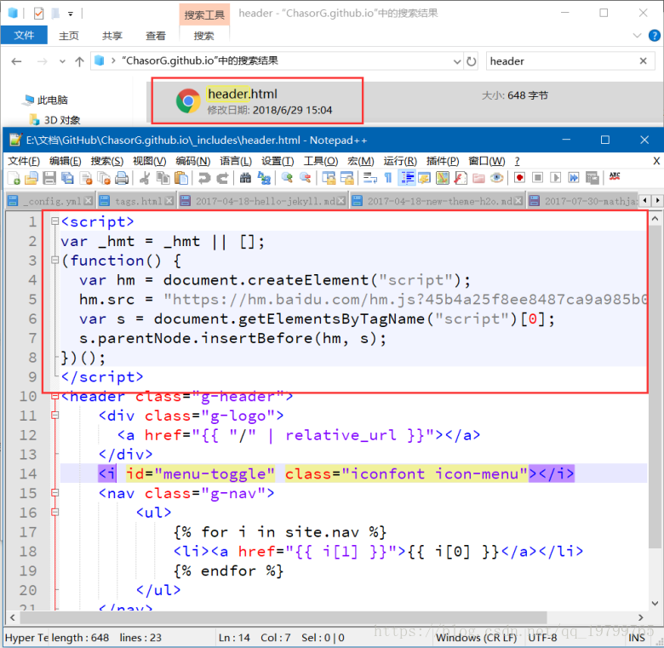Print the document using the printer icon
The height and width of the screenshot is (648, 664).
pyautogui.click(x=122, y=178)
